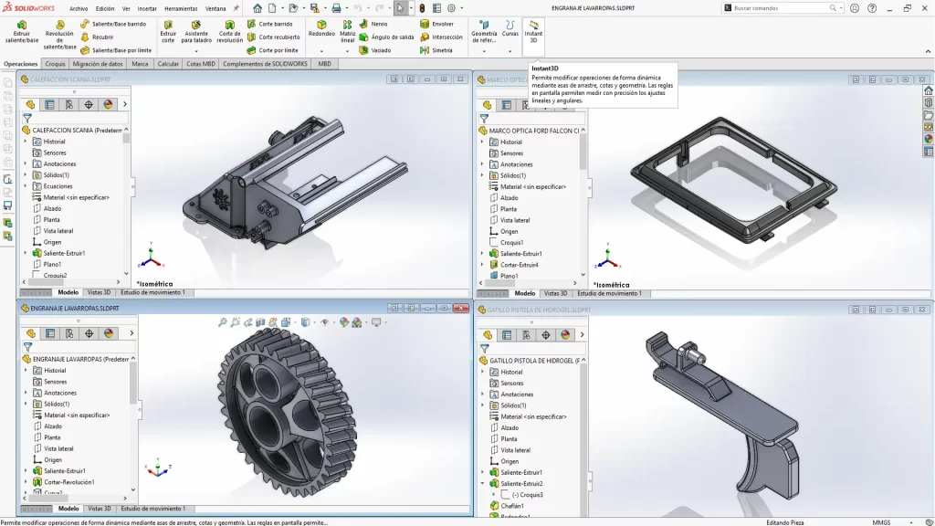Collapse Saliente-Extruir2 in GATILLO PISTOLA tree

click(x=482, y=483)
